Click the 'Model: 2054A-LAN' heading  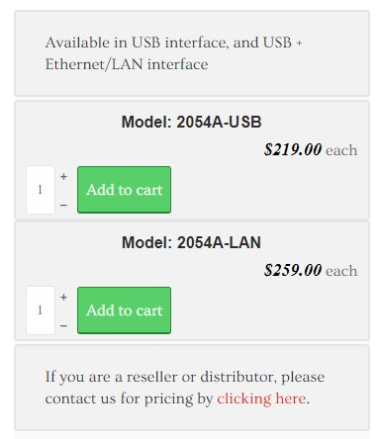191,242
